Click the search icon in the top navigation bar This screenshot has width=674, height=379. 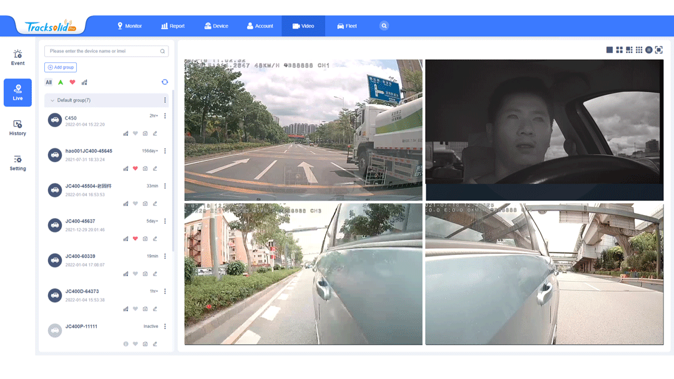[x=384, y=26]
